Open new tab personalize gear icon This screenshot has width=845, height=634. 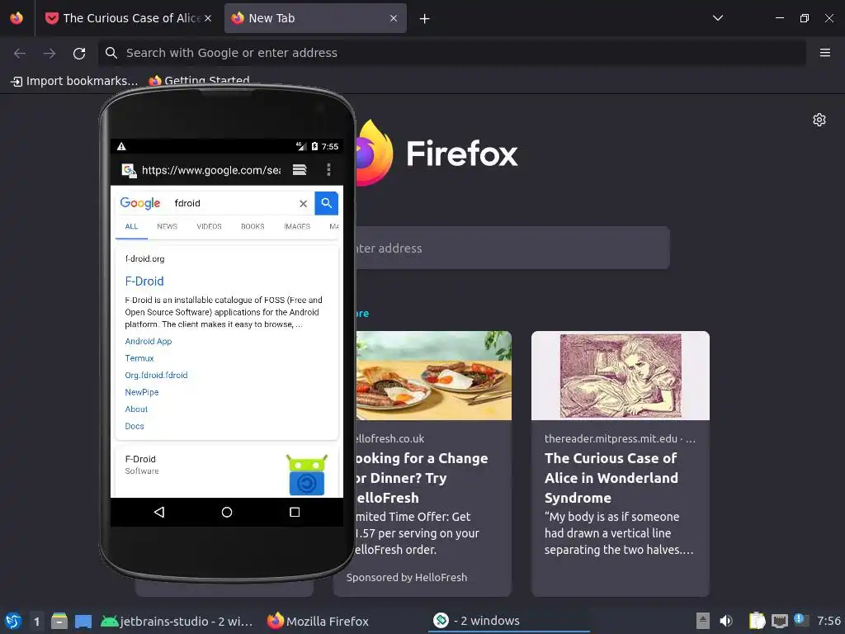click(x=819, y=120)
